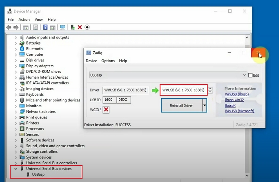The height and width of the screenshot is (182, 279).
Task: Collapse the Universal Serial Bus devices node
Action: click(x=16, y=169)
